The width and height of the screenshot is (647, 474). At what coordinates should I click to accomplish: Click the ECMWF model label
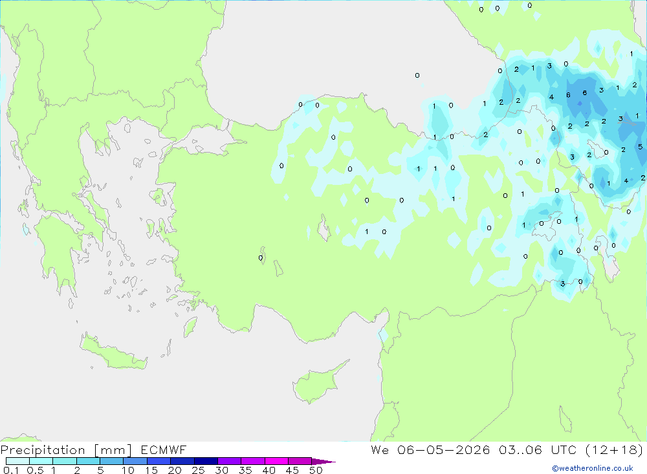164,450
